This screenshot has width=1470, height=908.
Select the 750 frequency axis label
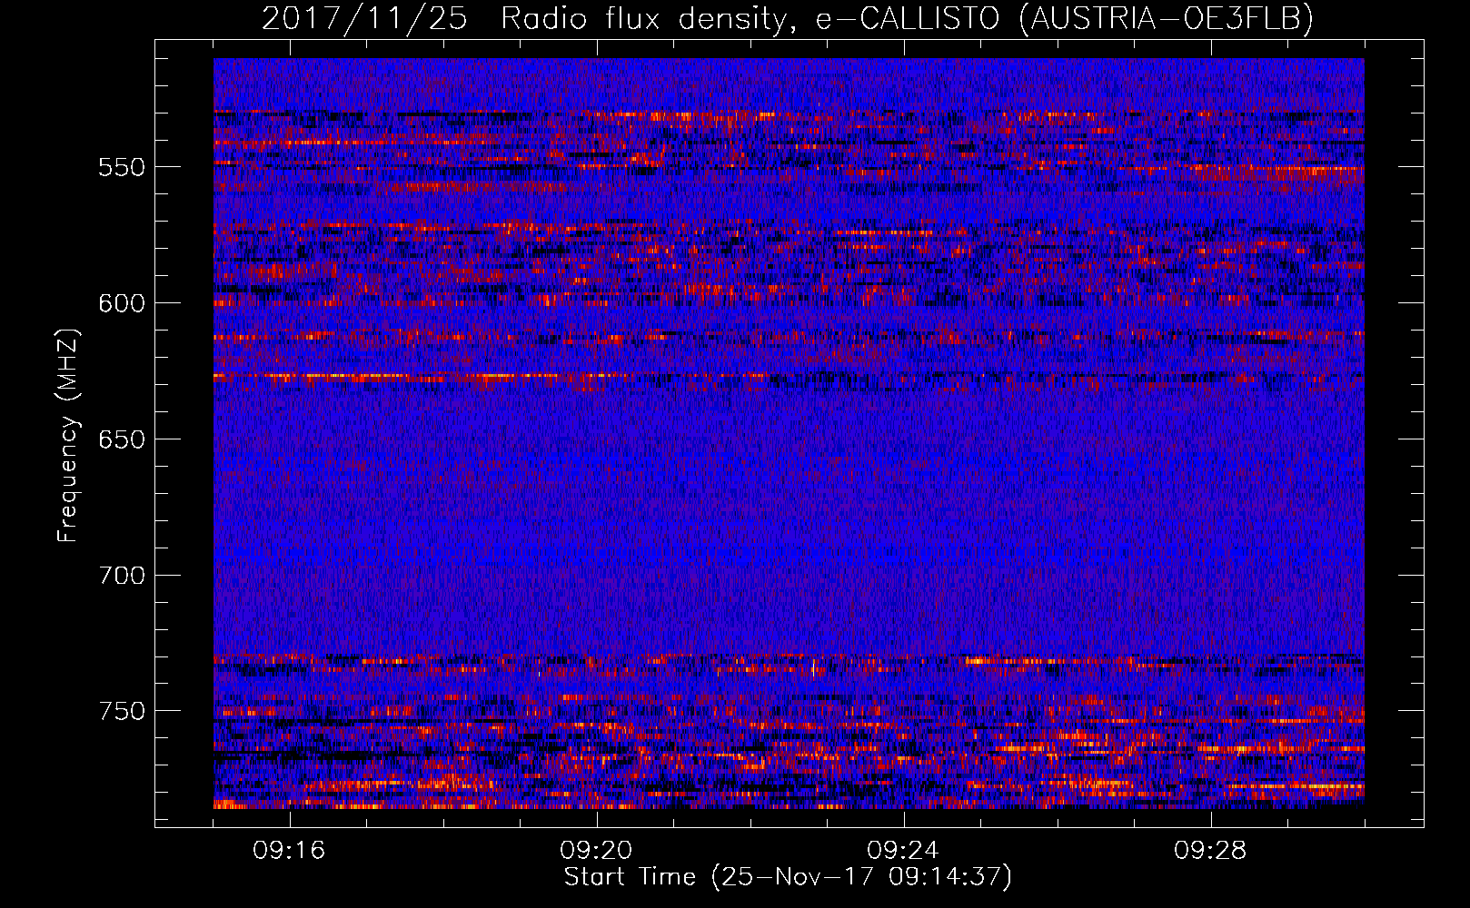[x=122, y=712]
